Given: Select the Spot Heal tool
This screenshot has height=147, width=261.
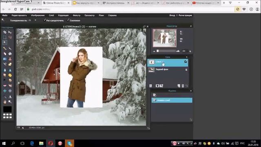Looking at the screenshot, I should point(10,86).
